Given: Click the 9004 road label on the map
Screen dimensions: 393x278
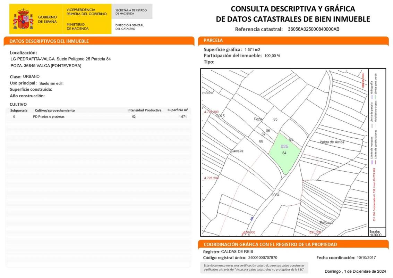Looking at the screenshot, I should pos(275,195).
